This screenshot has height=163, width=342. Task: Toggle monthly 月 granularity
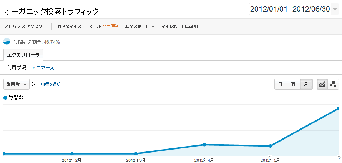306,84
